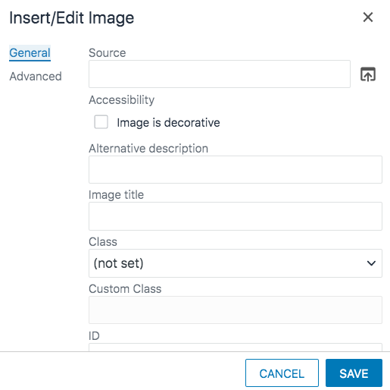Open the Class dropdown showing (not set)
Viewport: 390px width, 390px height.
tap(236, 263)
